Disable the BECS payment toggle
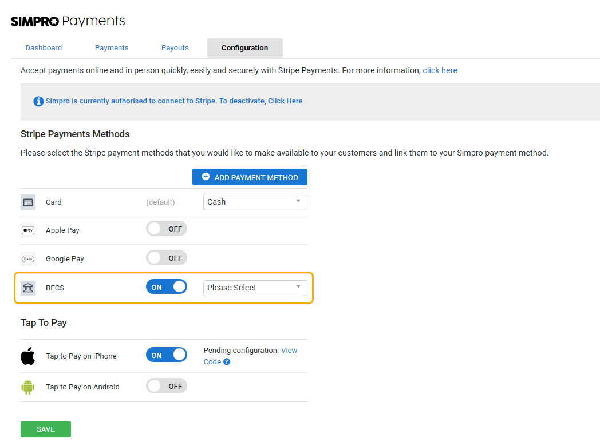This screenshot has height=446, width=600. click(x=166, y=287)
